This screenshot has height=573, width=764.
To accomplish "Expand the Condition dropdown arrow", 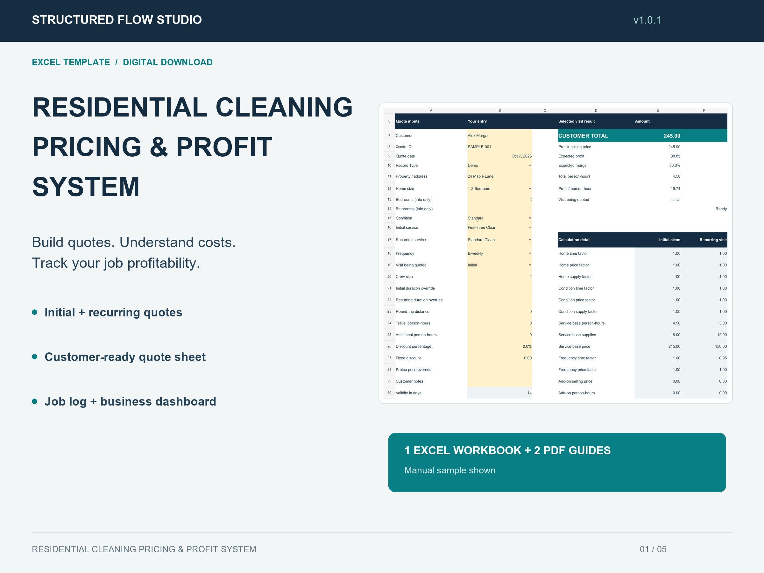I will [530, 218].
